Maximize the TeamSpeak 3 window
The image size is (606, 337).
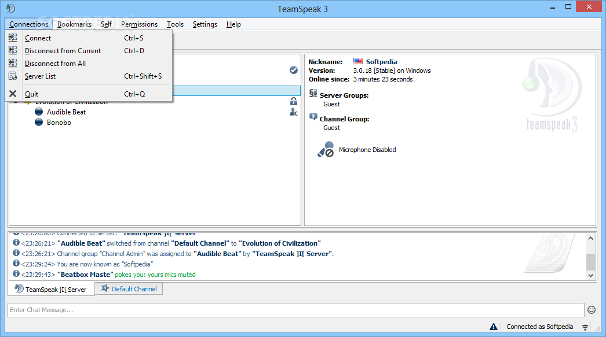568,7
